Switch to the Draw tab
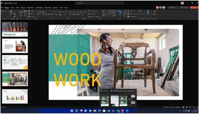The width and height of the screenshot is (199, 114). click(x=17, y=8)
